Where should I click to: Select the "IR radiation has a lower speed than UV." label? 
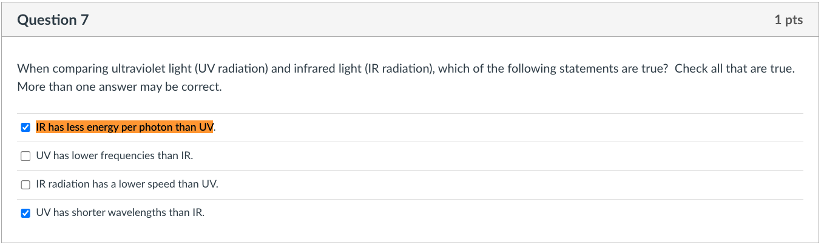click(127, 185)
